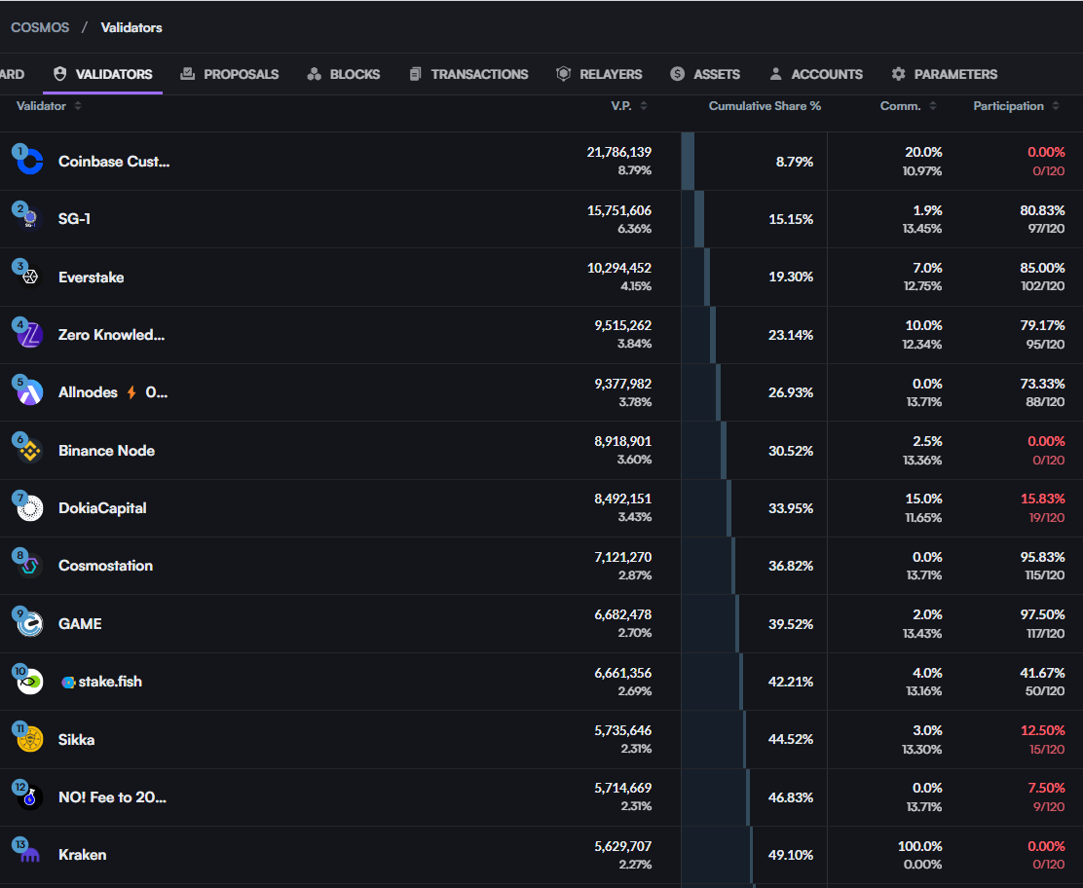The image size is (1083, 888).
Task: Open the Kraken validator name link
Action: click(82, 855)
